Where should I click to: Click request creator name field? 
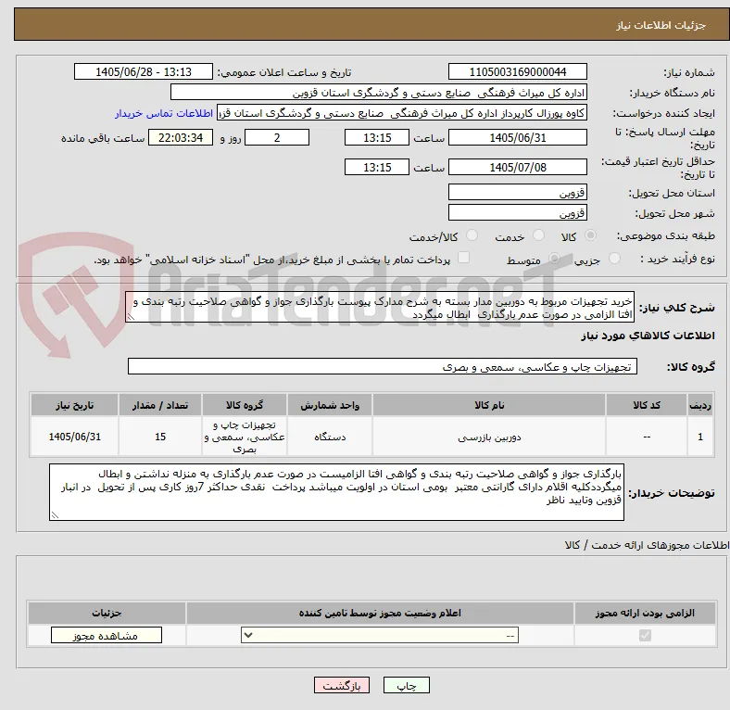(x=402, y=113)
